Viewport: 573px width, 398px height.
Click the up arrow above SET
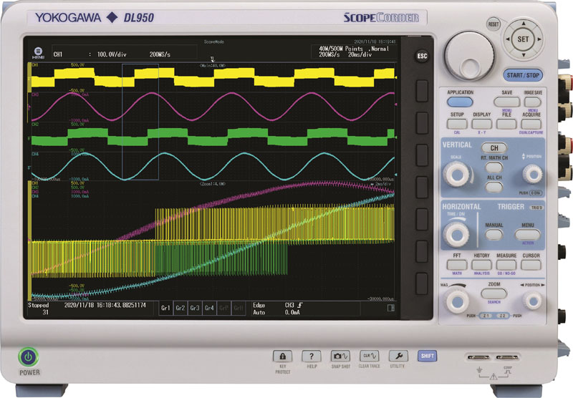(x=524, y=24)
